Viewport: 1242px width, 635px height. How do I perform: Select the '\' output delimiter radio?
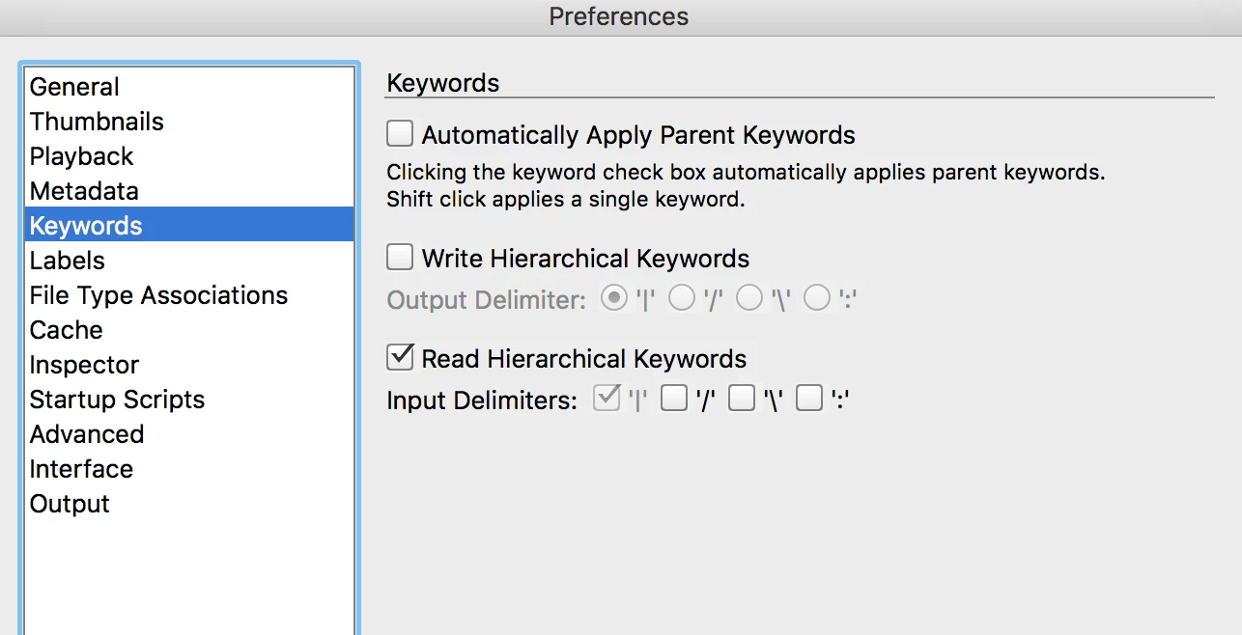tap(749, 299)
